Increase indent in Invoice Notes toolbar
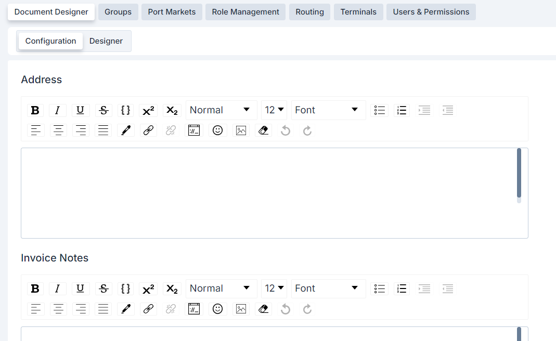This screenshot has height=341, width=556. tap(424, 288)
